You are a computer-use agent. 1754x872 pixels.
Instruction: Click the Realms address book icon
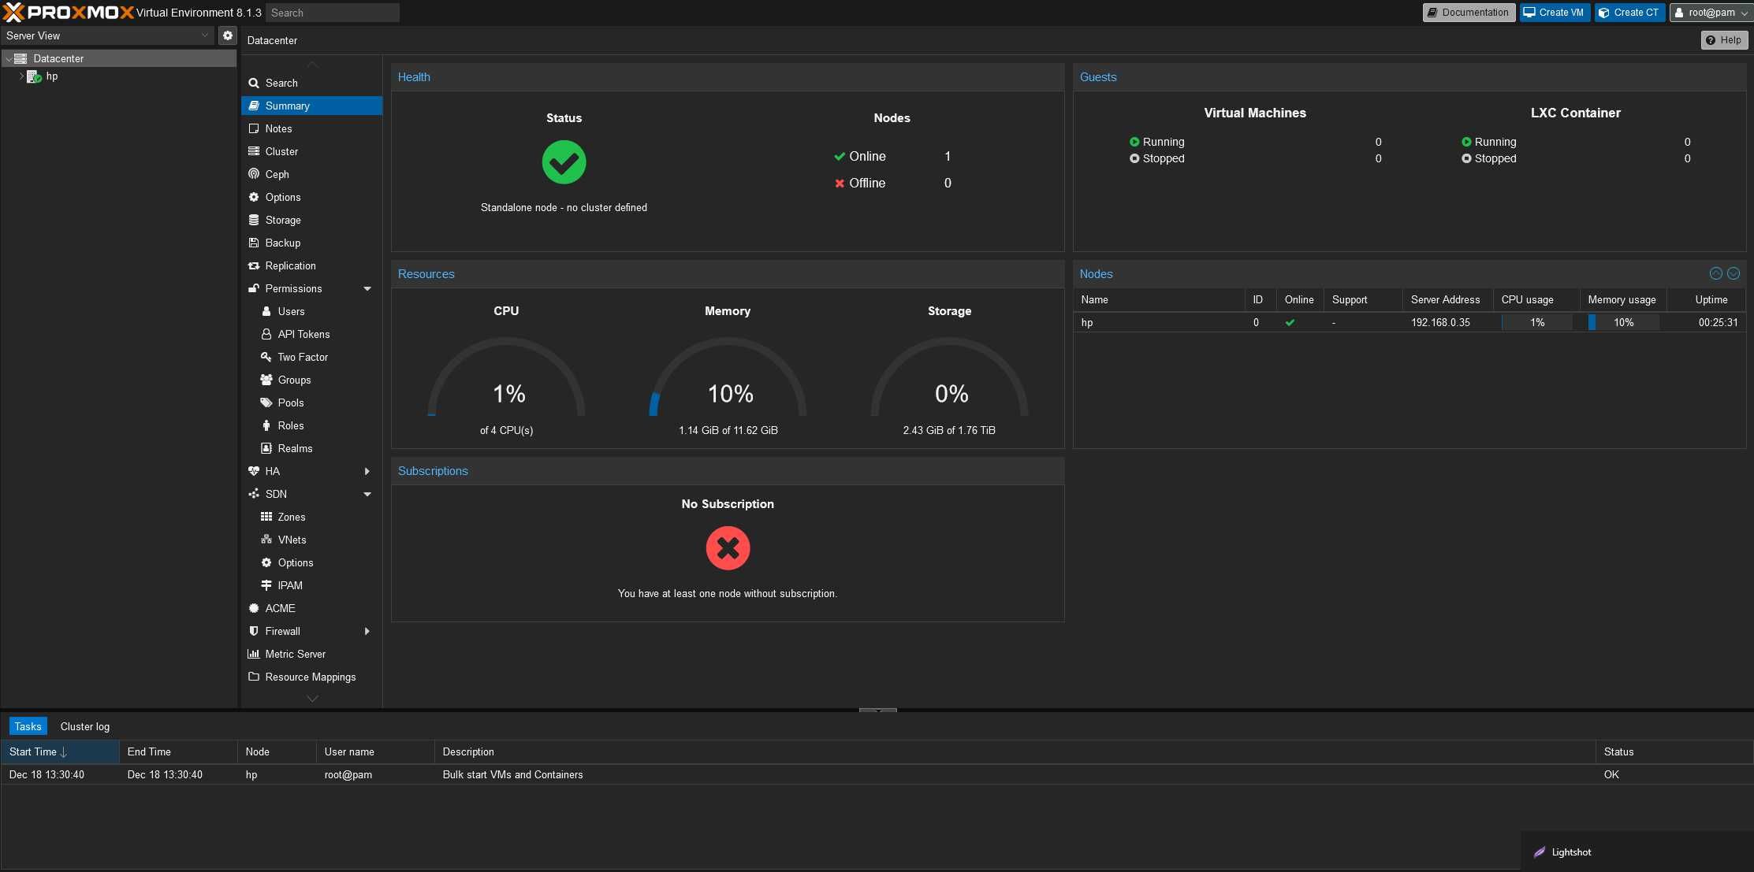[266, 448]
